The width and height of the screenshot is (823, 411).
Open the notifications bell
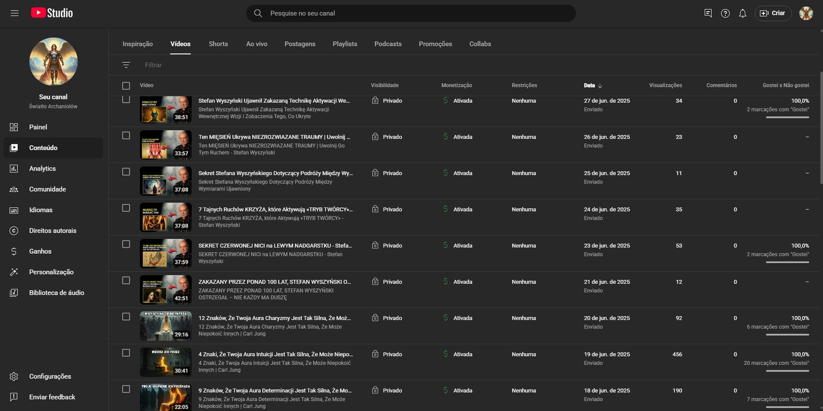tap(742, 13)
